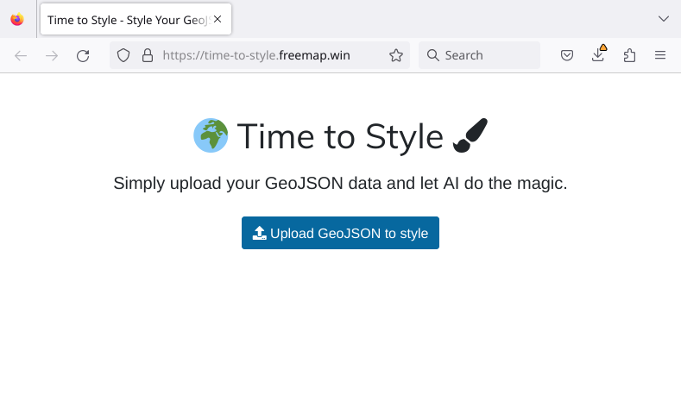Go back to the previous page
681x395 pixels.
click(x=21, y=55)
